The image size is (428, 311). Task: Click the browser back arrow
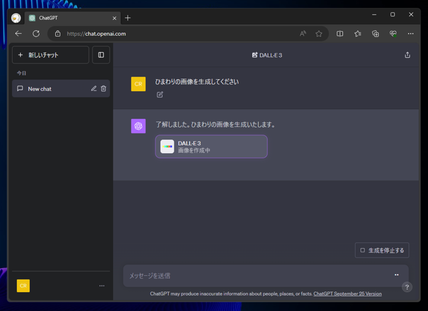[18, 33]
